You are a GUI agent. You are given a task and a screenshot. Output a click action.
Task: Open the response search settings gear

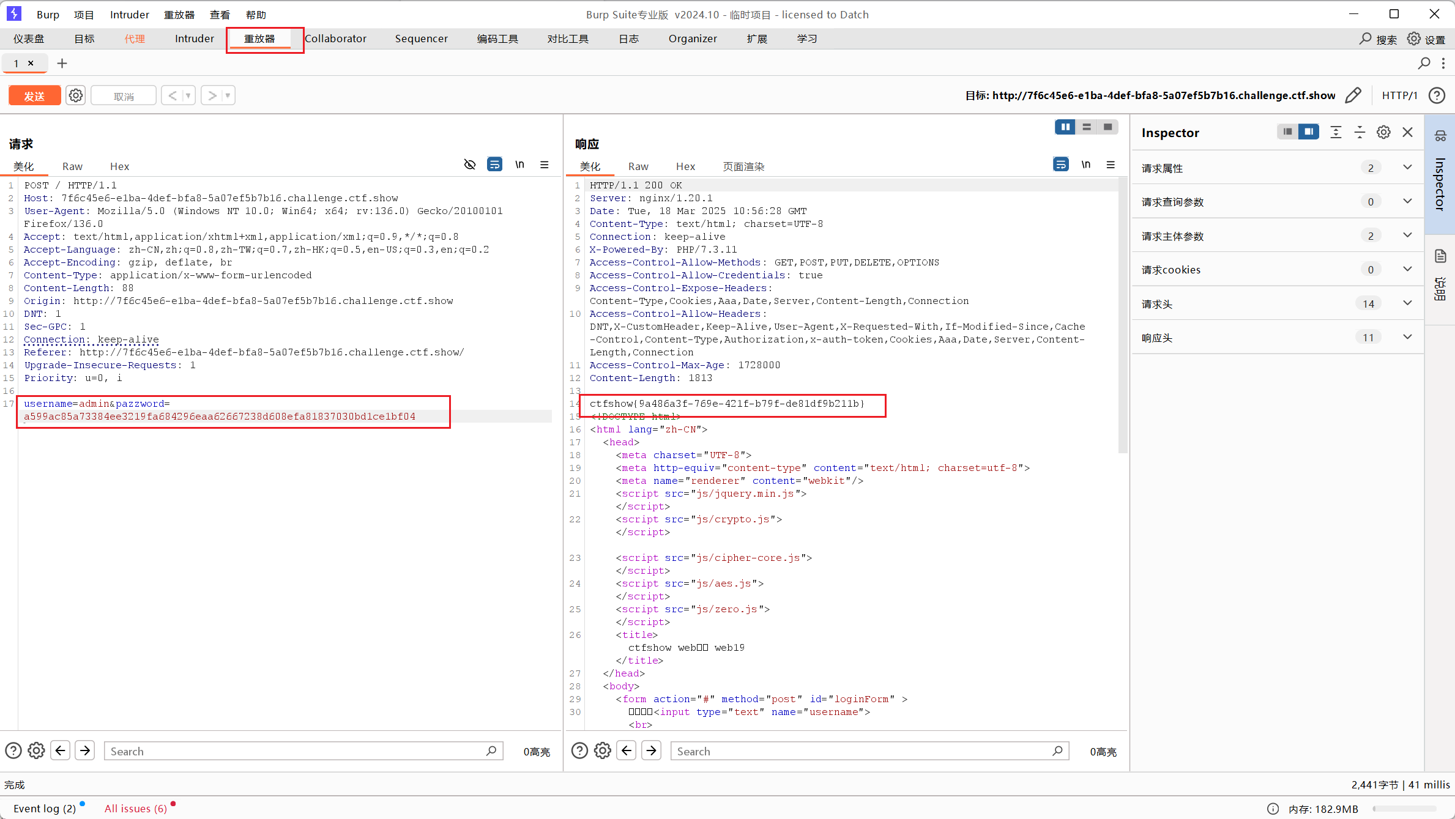coord(602,750)
